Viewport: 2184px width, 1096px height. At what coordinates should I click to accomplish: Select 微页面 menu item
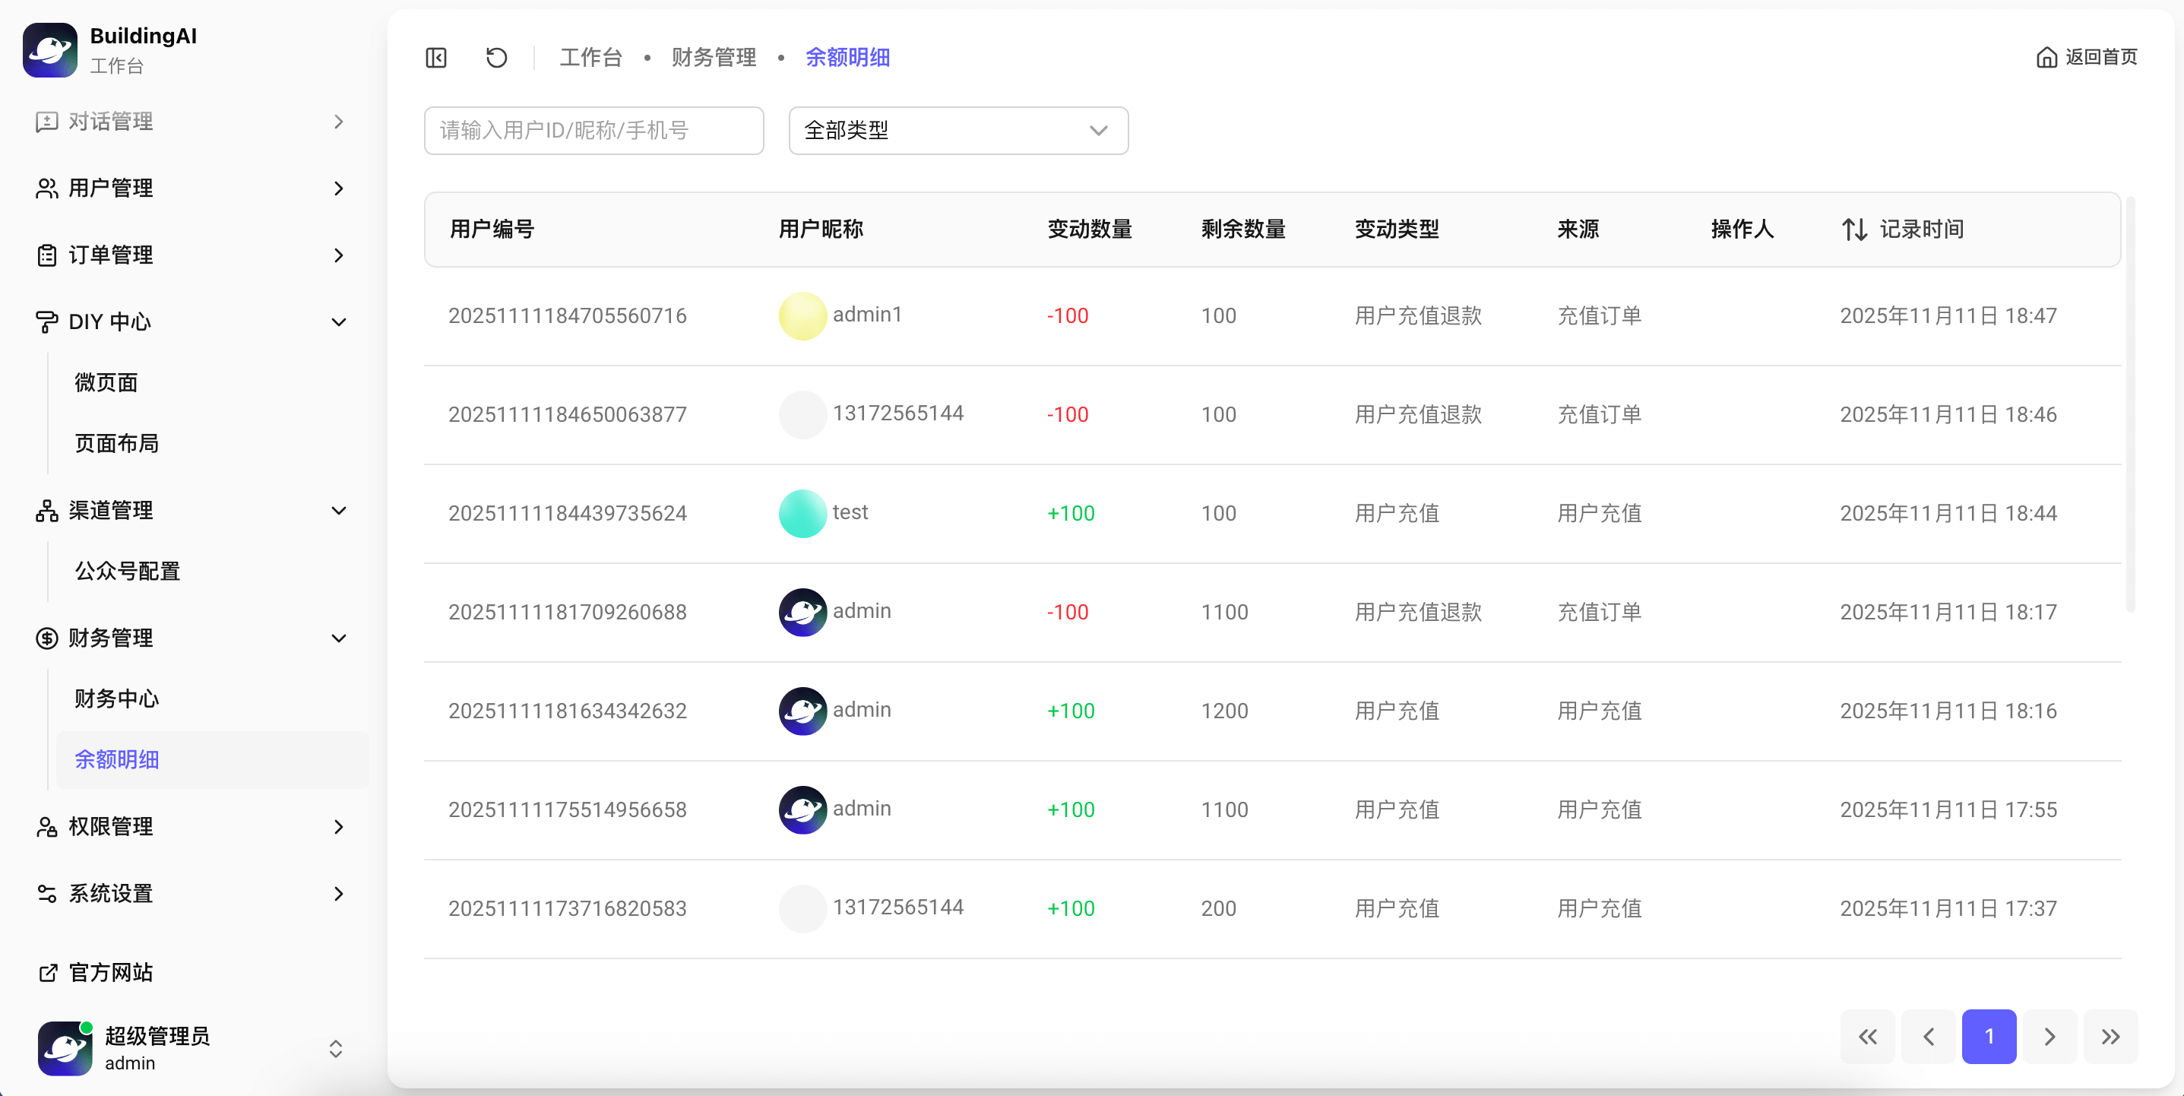tap(107, 382)
